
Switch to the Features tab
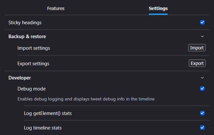[56, 8]
